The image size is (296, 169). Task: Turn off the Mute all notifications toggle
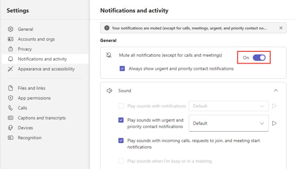tap(259, 58)
